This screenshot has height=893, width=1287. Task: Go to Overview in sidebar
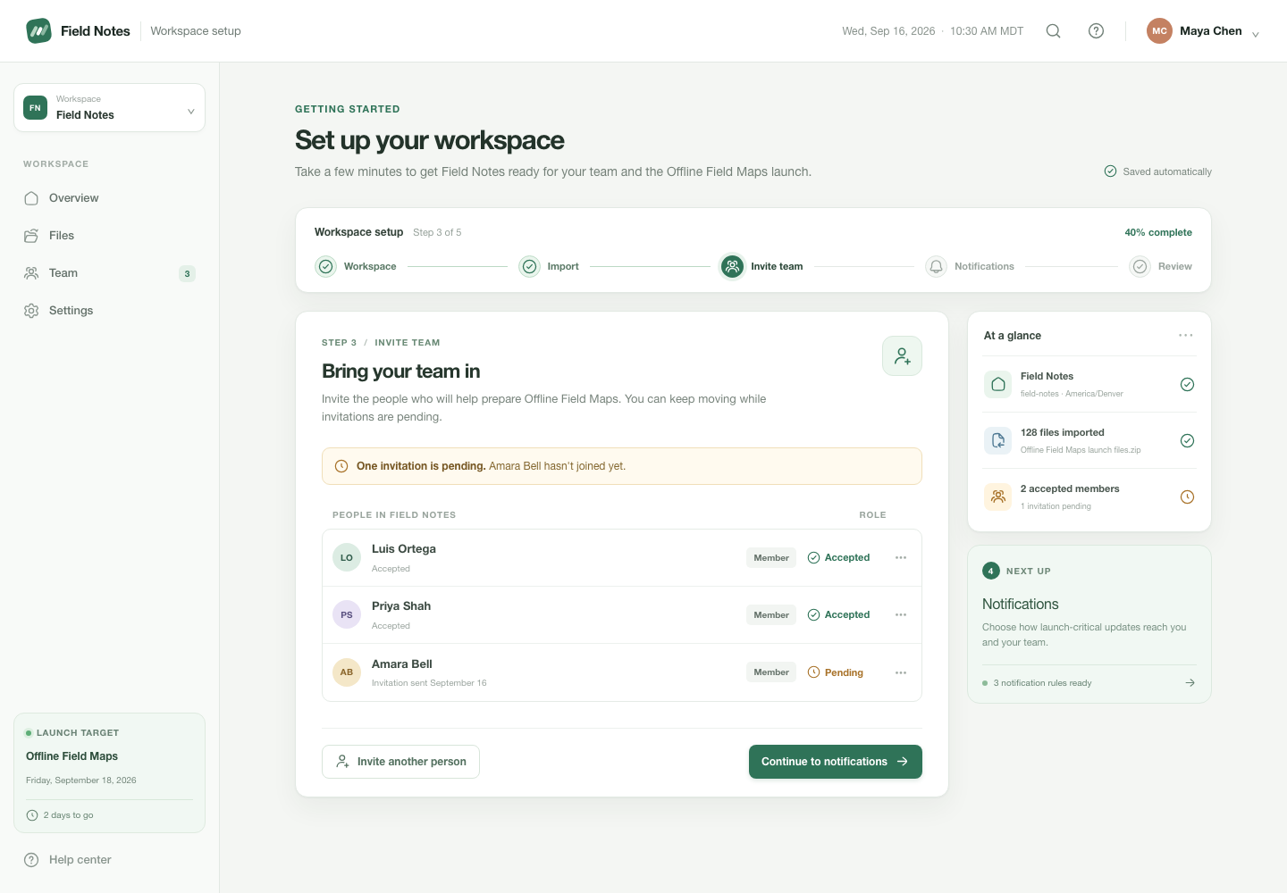point(109,198)
